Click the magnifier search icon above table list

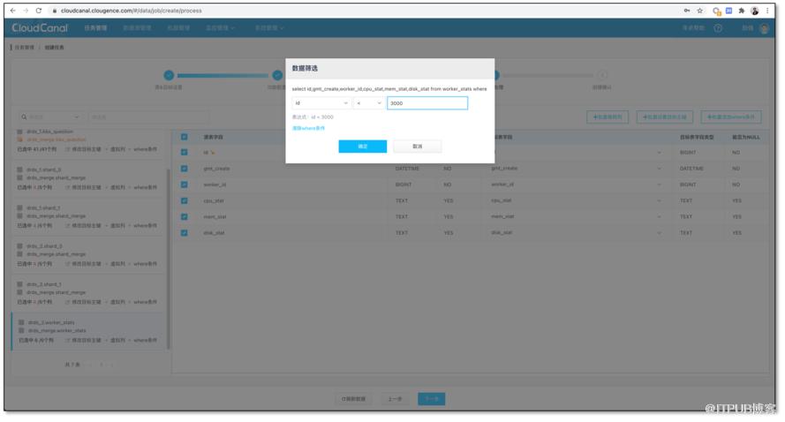point(24,117)
